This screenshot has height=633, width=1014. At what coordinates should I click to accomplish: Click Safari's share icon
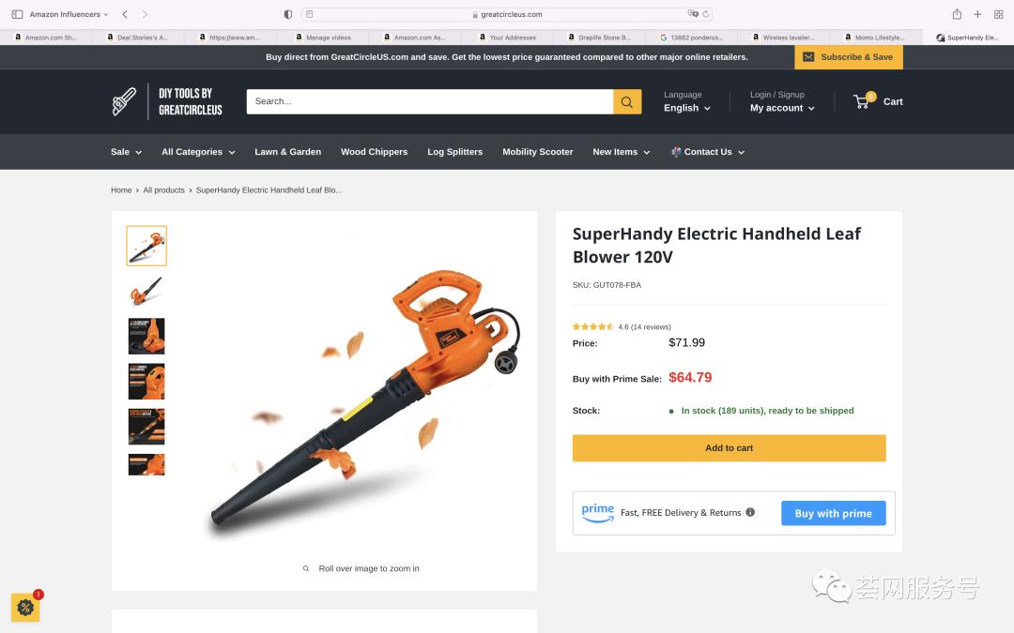pyautogui.click(x=957, y=14)
